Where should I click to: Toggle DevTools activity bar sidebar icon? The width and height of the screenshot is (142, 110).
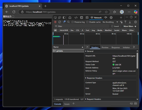click(x=64, y=18)
